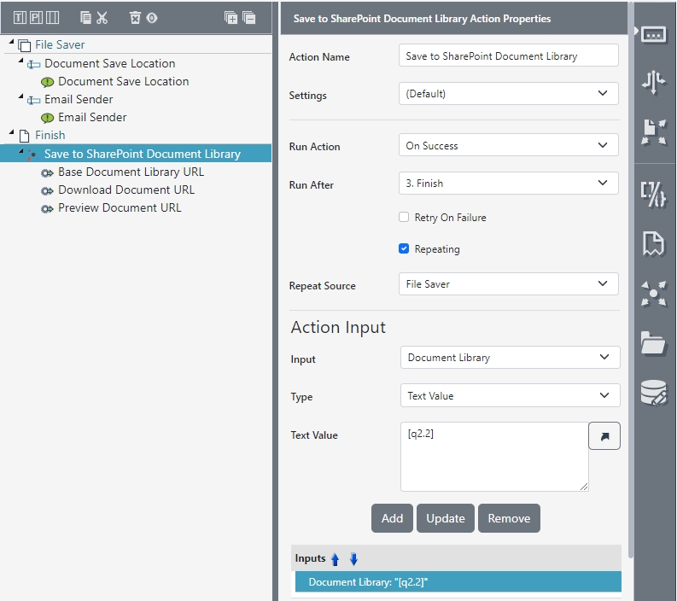Screen dimensions: 677x601
Task: Click green bubble icon beside Email Sender answer
Action: [x=47, y=118]
